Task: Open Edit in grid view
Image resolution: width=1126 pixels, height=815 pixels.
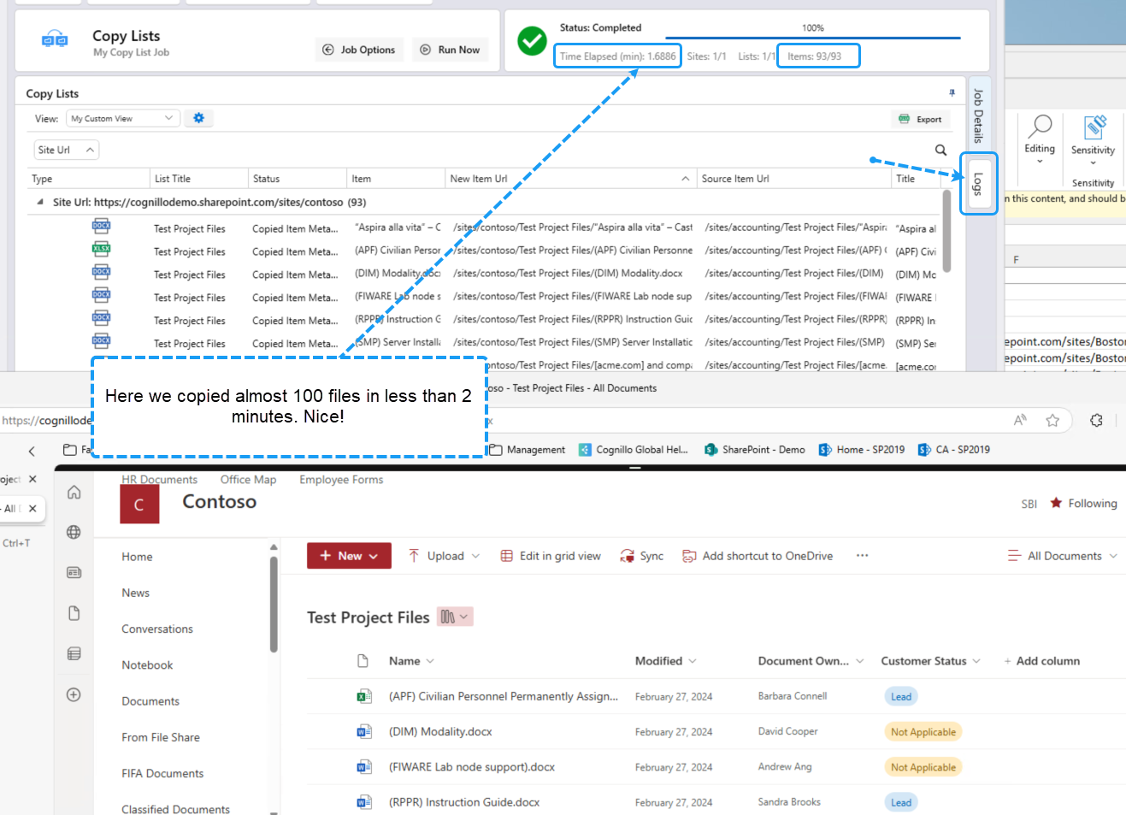Action: [x=551, y=556]
